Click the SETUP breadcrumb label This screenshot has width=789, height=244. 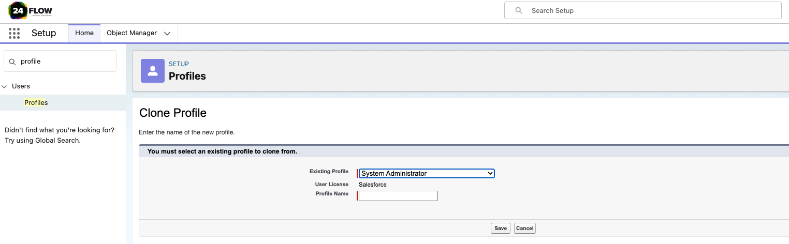pos(179,64)
